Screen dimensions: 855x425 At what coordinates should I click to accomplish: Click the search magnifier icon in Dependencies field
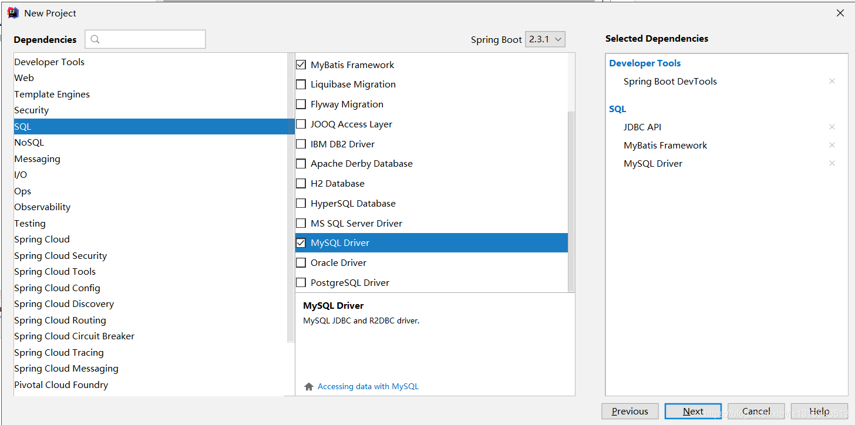click(95, 39)
